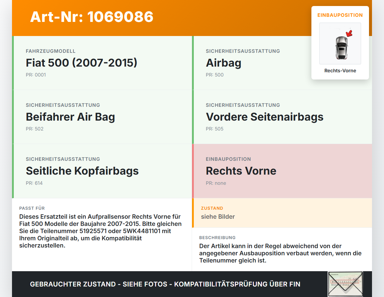
Task: Click the FAHRZEUGMODELL label
Action: tap(51, 51)
